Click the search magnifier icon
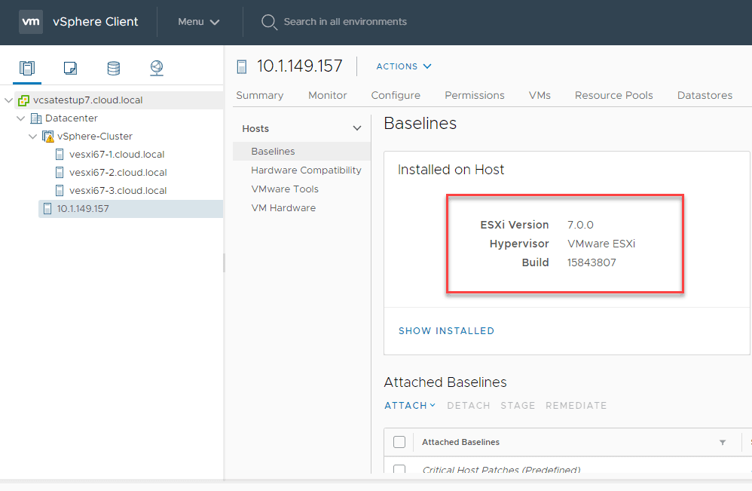Screen dimensions: 752x491 coord(269,22)
